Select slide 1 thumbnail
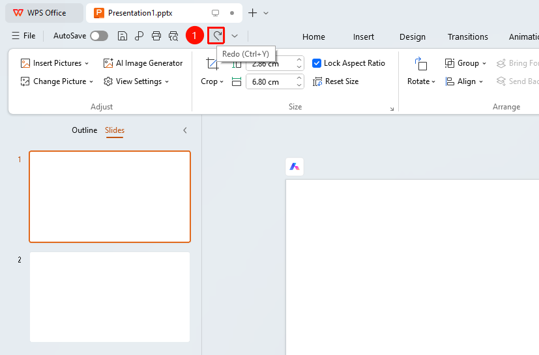Viewport: 539px width, 355px height. pyautogui.click(x=109, y=197)
